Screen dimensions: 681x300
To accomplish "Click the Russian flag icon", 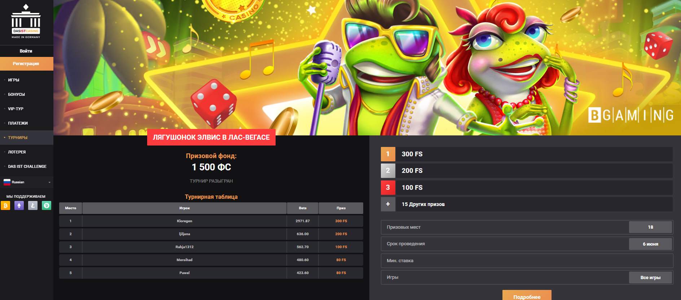I will pyautogui.click(x=7, y=182).
